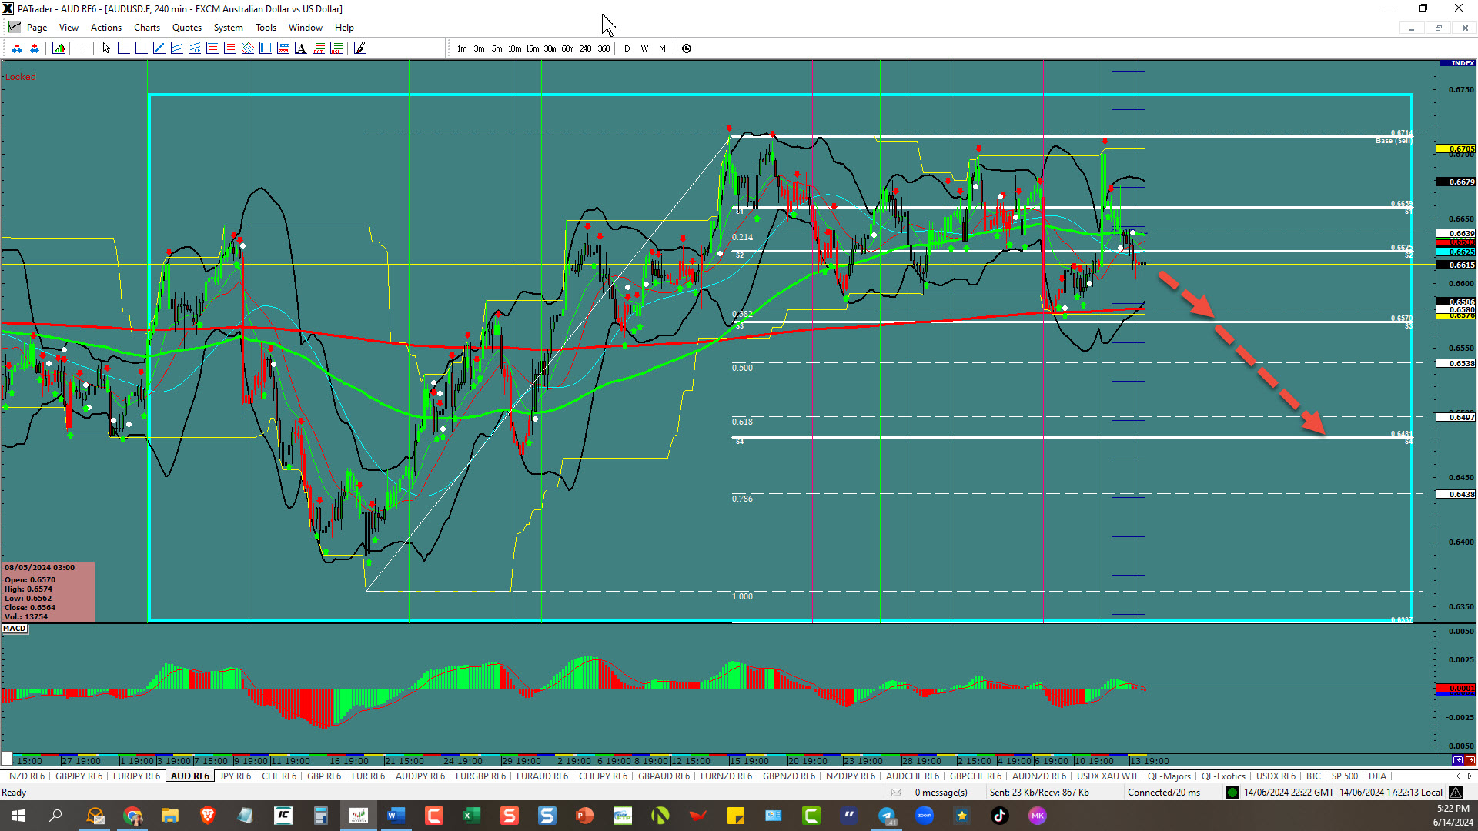Click the Windows Start button

click(18, 816)
